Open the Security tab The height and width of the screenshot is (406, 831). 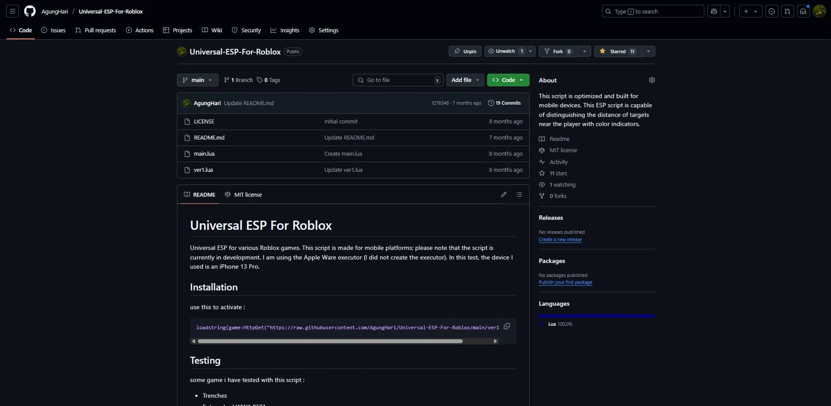(x=246, y=30)
